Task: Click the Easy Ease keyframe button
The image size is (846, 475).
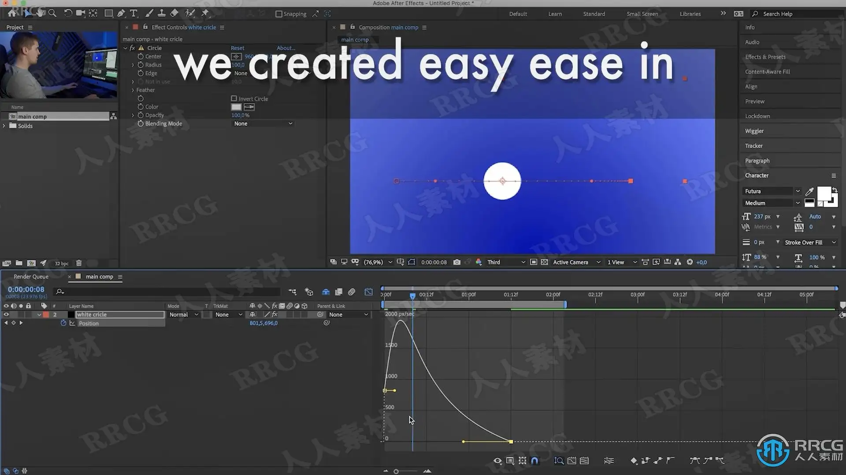Action: pos(695,460)
